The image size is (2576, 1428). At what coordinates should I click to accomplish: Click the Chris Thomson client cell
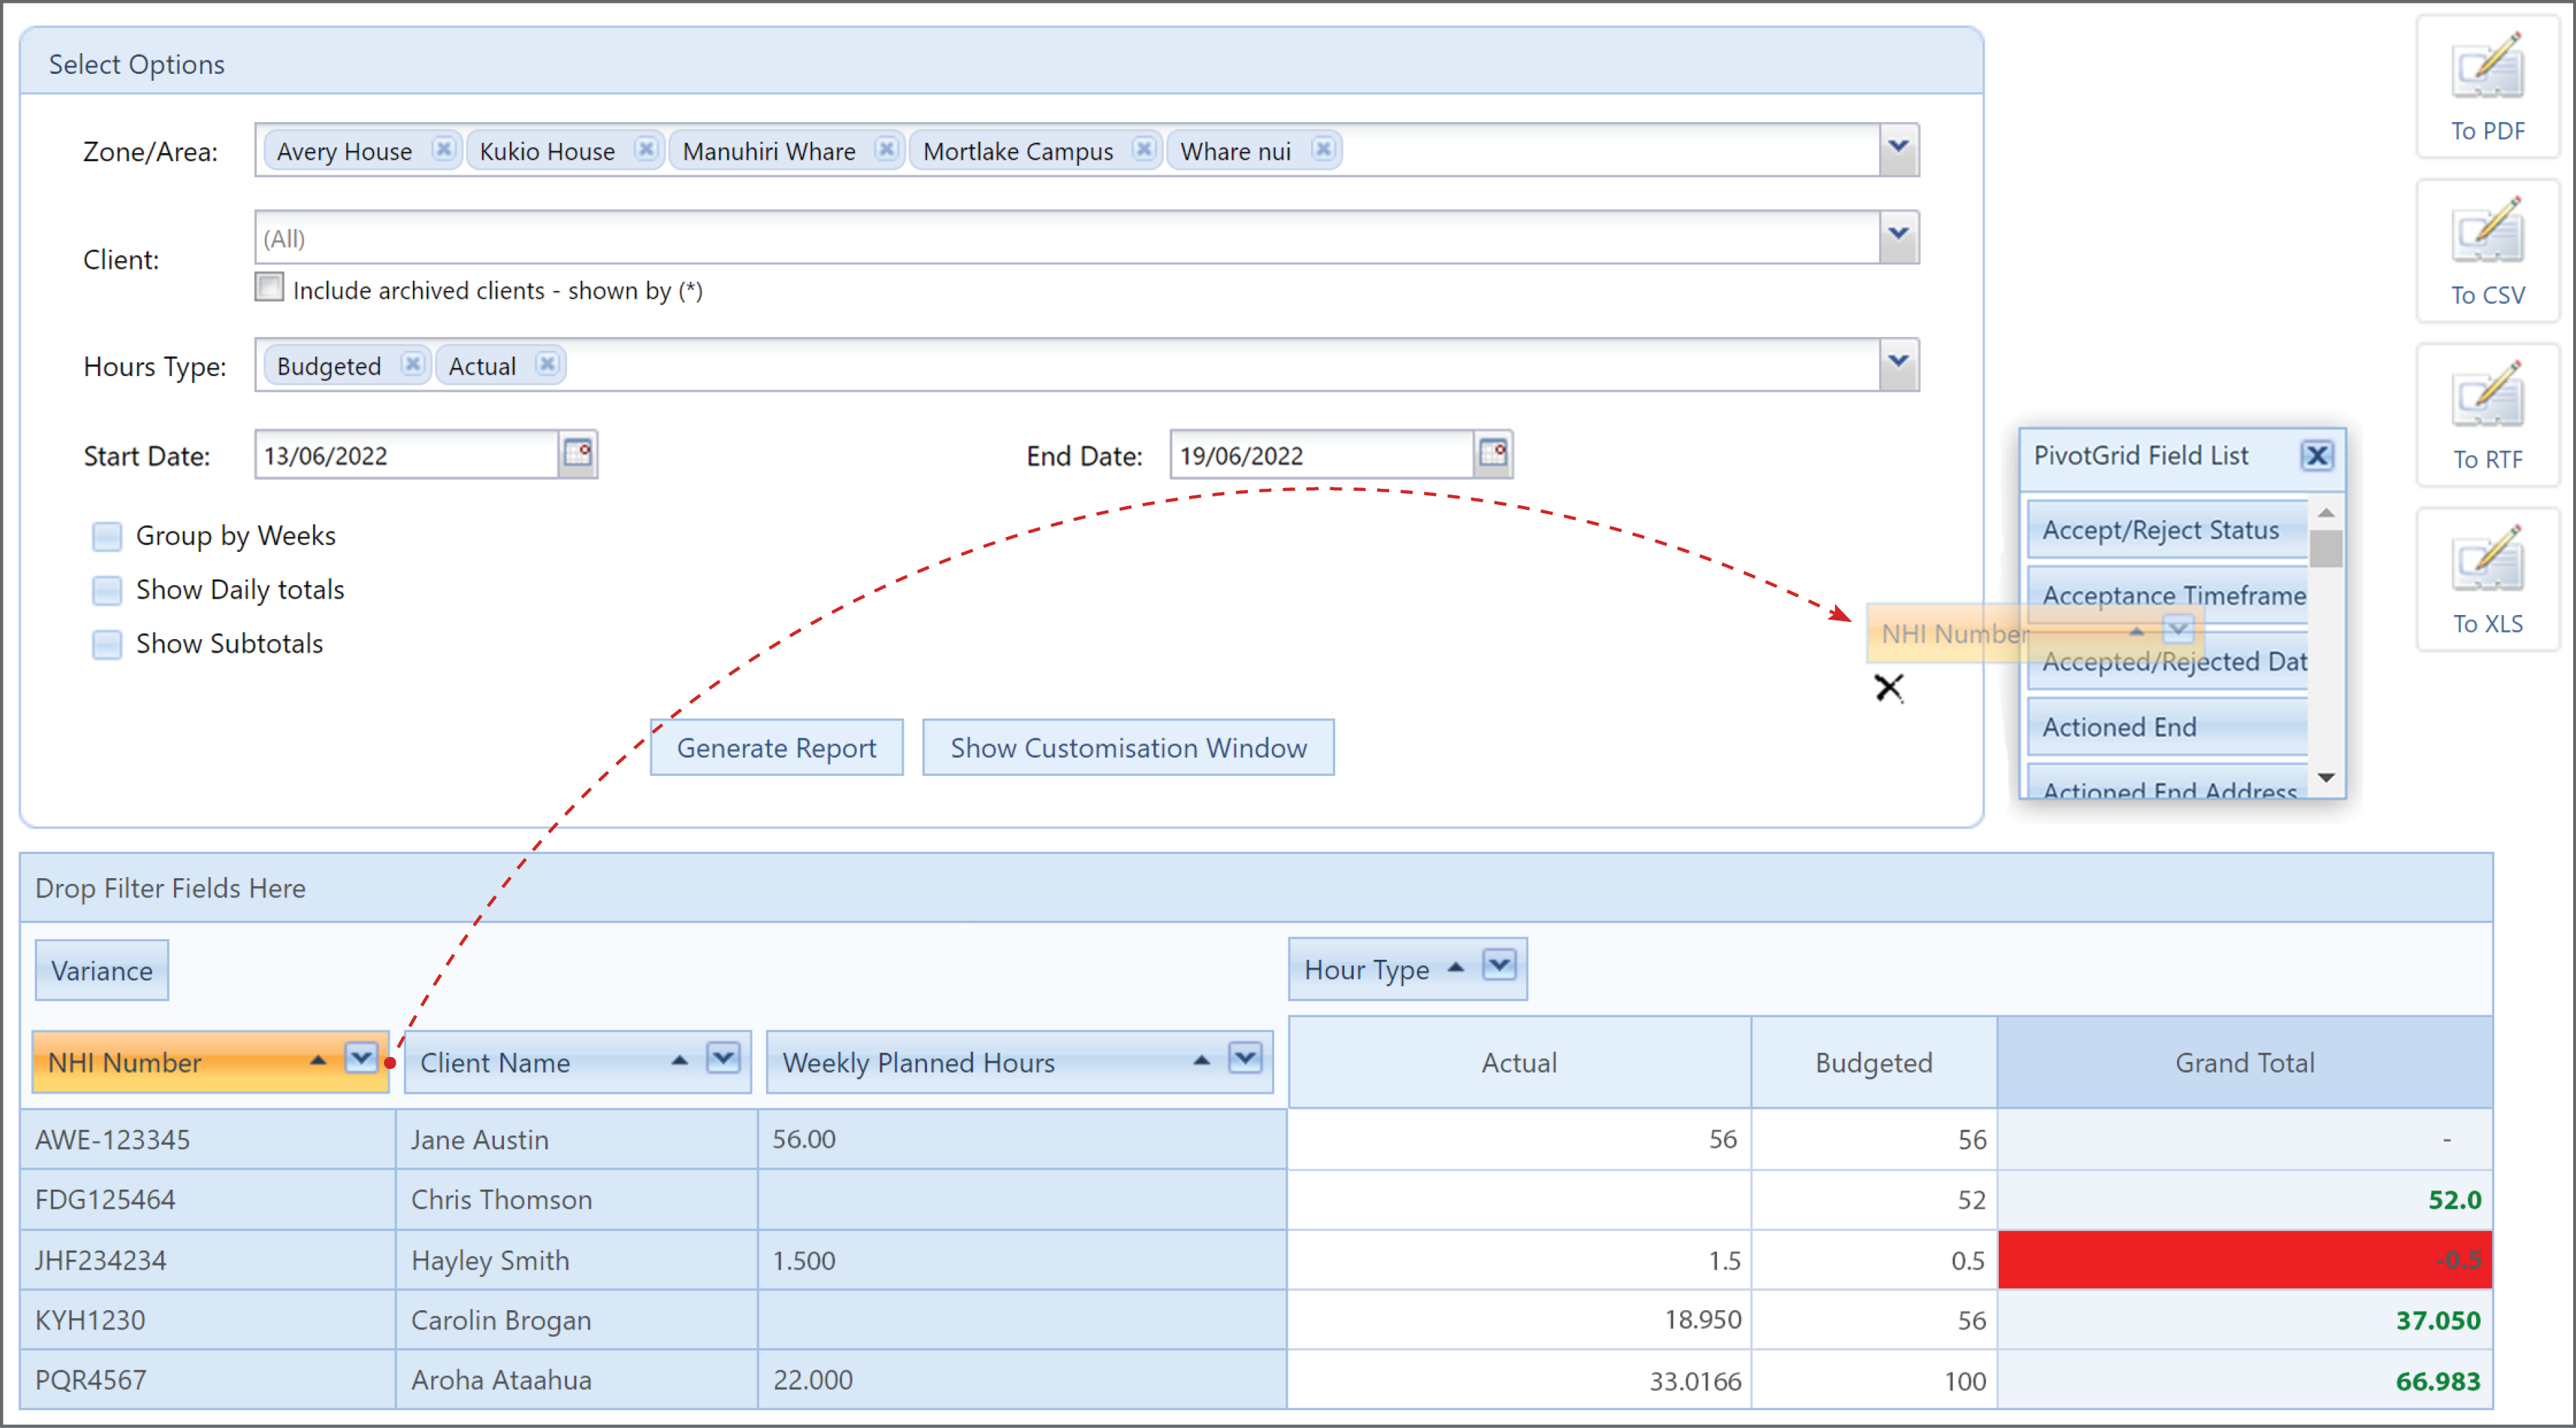577,1199
